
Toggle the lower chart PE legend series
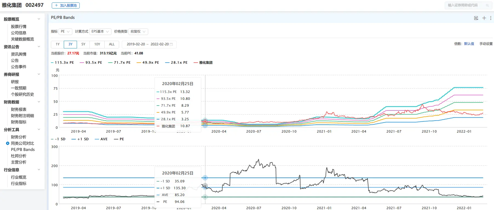tap(119, 139)
